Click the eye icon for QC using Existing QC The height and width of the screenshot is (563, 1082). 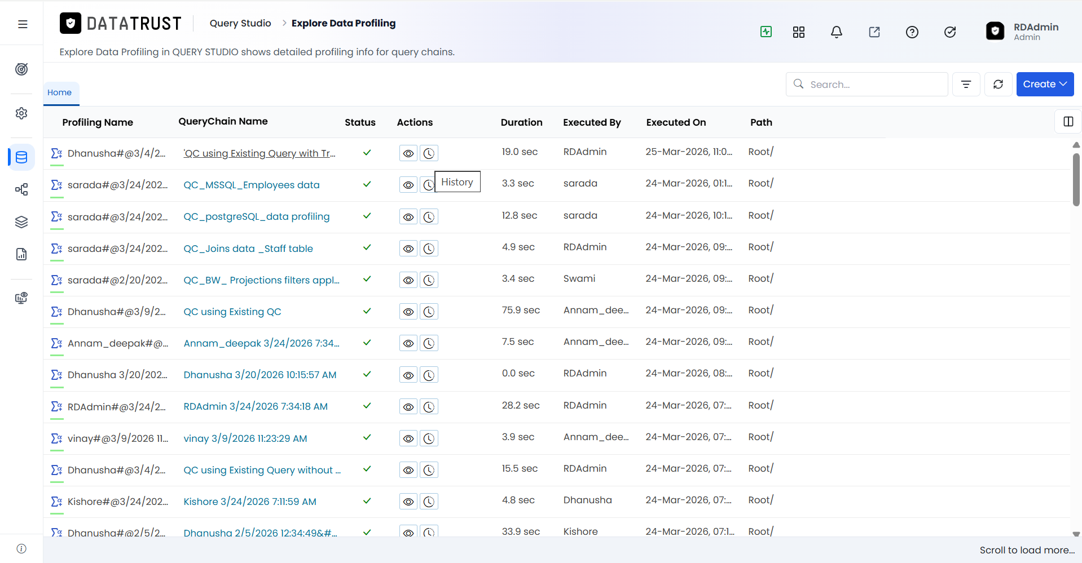(x=408, y=312)
